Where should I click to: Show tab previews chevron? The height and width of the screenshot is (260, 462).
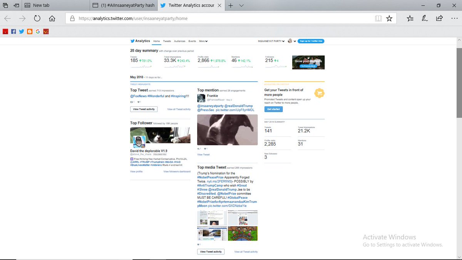[241, 5]
